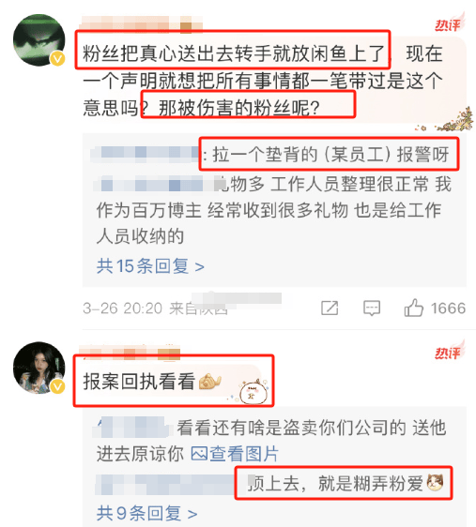Click the image icon beside 查看图片
The height and width of the screenshot is (527, 476).
pos(199,454)
